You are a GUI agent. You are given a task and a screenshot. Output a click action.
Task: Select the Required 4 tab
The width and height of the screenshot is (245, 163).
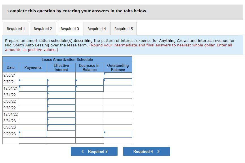97,28
